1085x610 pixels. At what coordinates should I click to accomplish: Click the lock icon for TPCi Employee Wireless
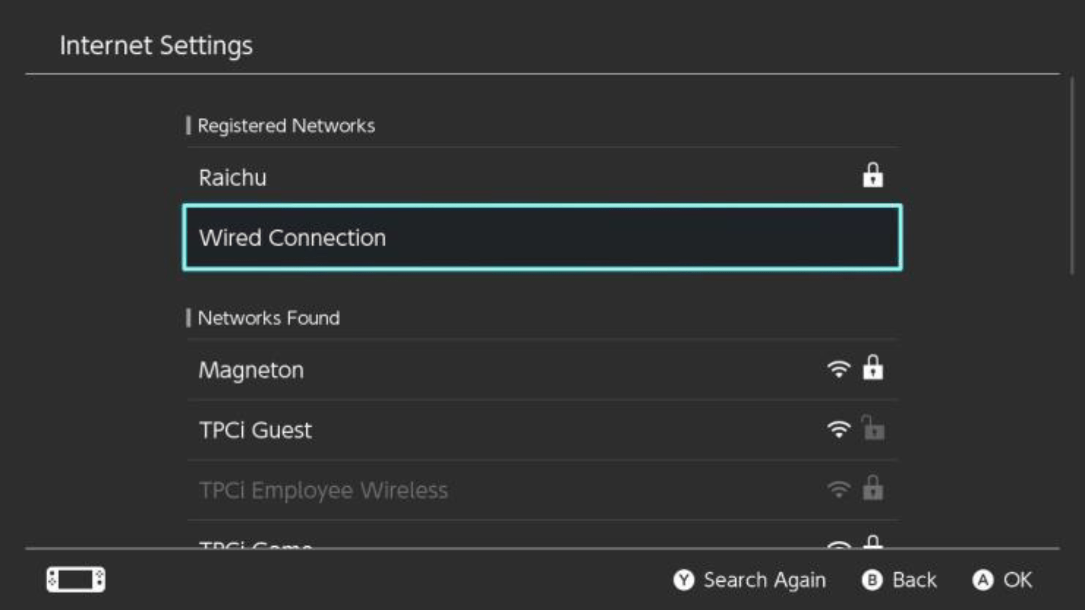(x=872, y=487)
